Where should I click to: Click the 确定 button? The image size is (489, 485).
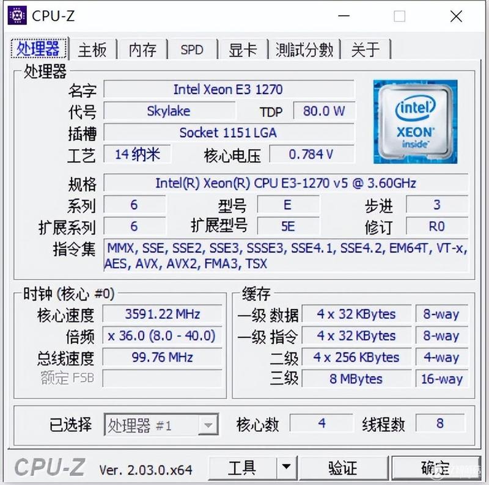click(436, 467)
